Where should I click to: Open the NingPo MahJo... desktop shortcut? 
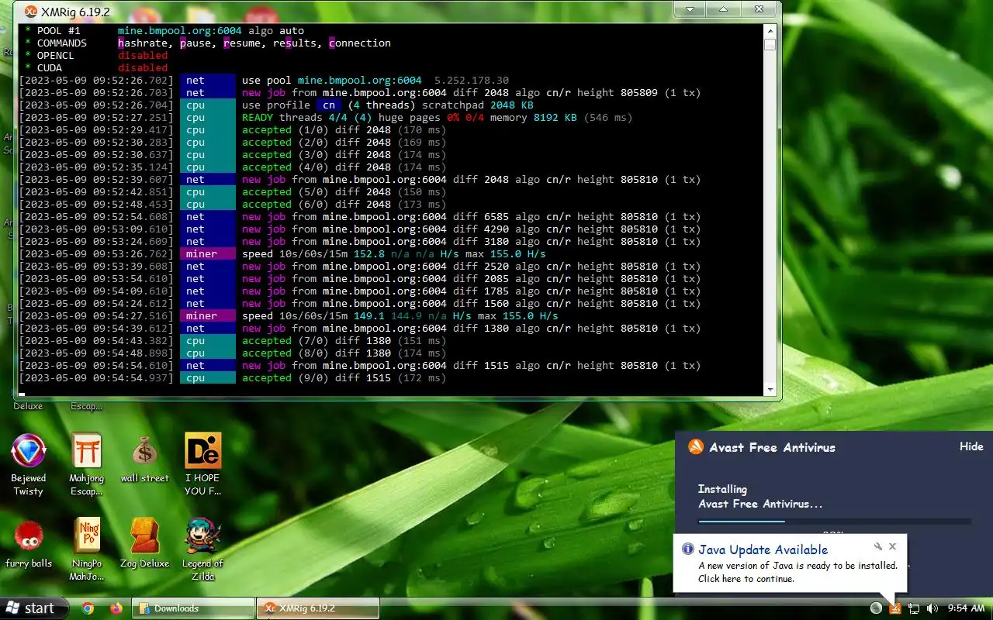pos(87,536)
